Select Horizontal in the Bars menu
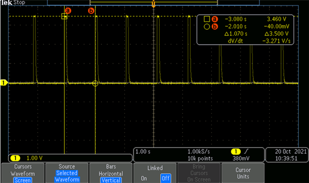Viewport: 309px width, 183px height. (111, 174)
